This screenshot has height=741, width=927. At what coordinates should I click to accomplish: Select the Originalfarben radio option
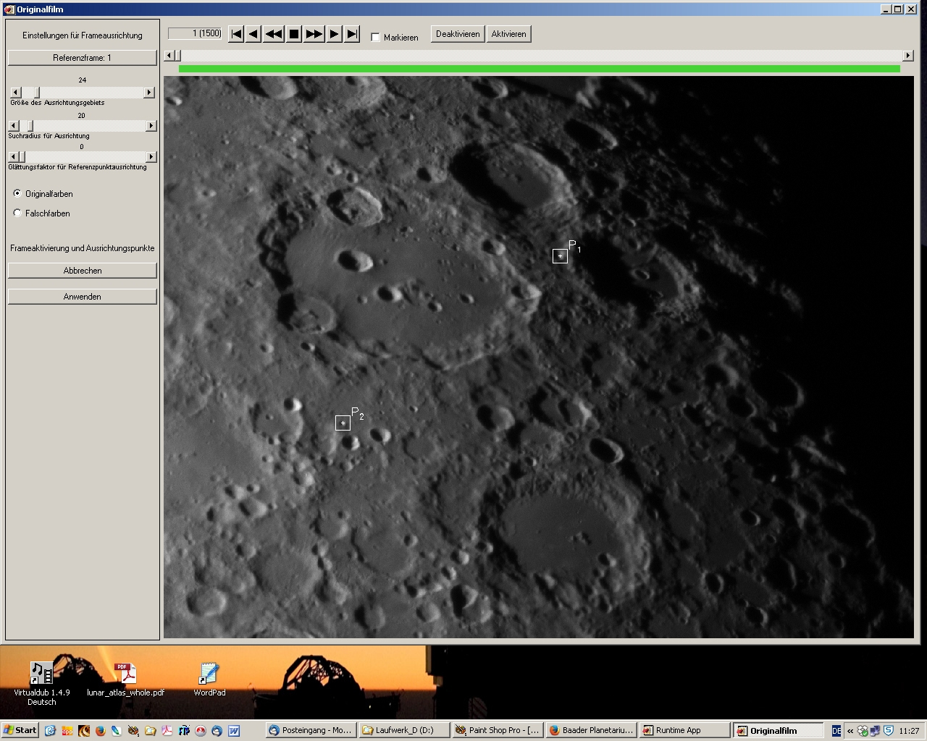(17, 193)
